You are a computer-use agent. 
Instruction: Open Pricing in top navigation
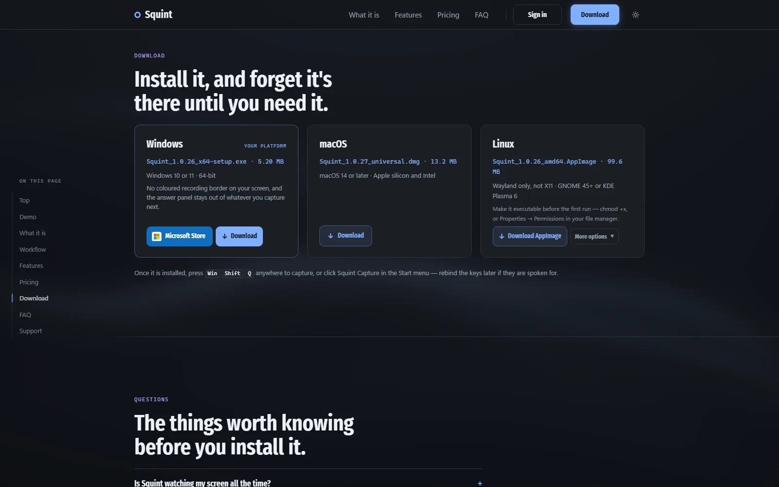point(448,15)
